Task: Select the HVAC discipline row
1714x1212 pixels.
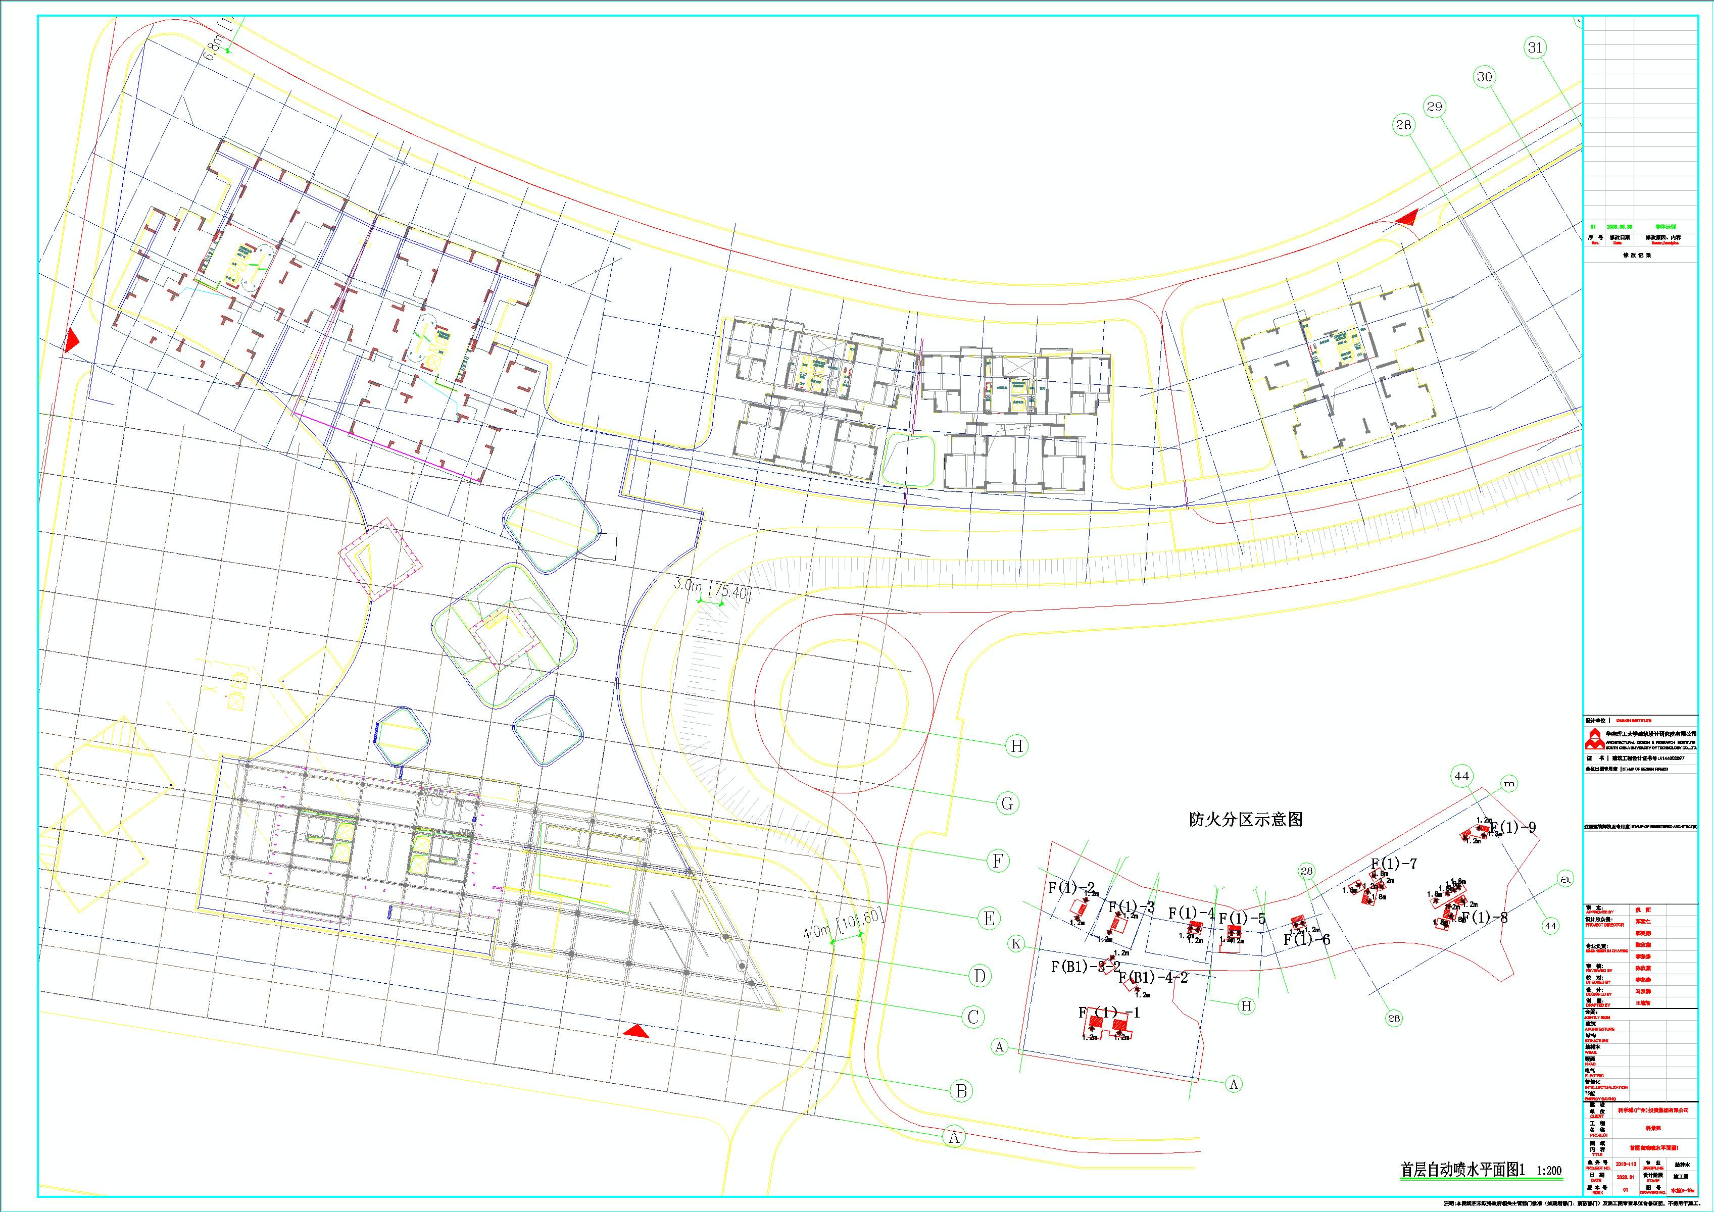Action: pyautogui.click(x=1641, y=1061)
